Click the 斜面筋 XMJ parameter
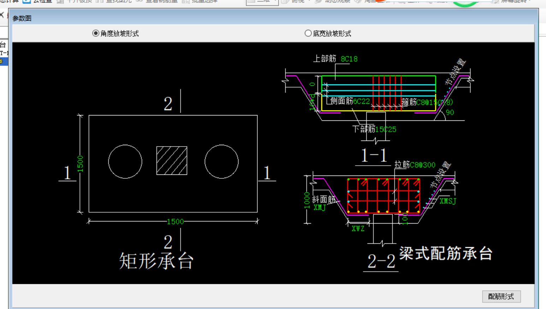Screen dimensions: 546x309 pos(320,208)
